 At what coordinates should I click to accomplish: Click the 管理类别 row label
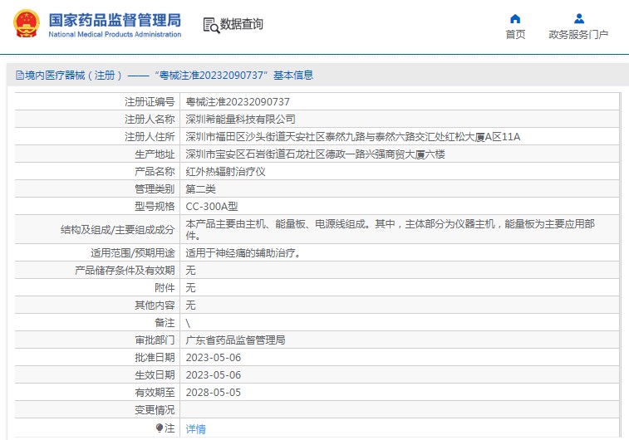point(155,188)
